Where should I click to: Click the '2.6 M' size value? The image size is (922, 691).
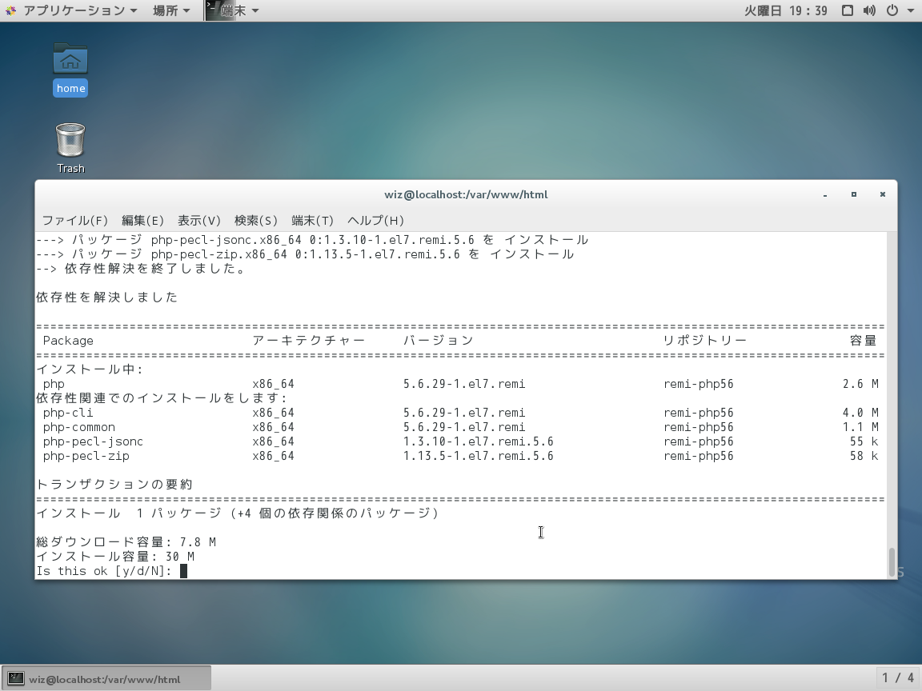click(860, 384)
